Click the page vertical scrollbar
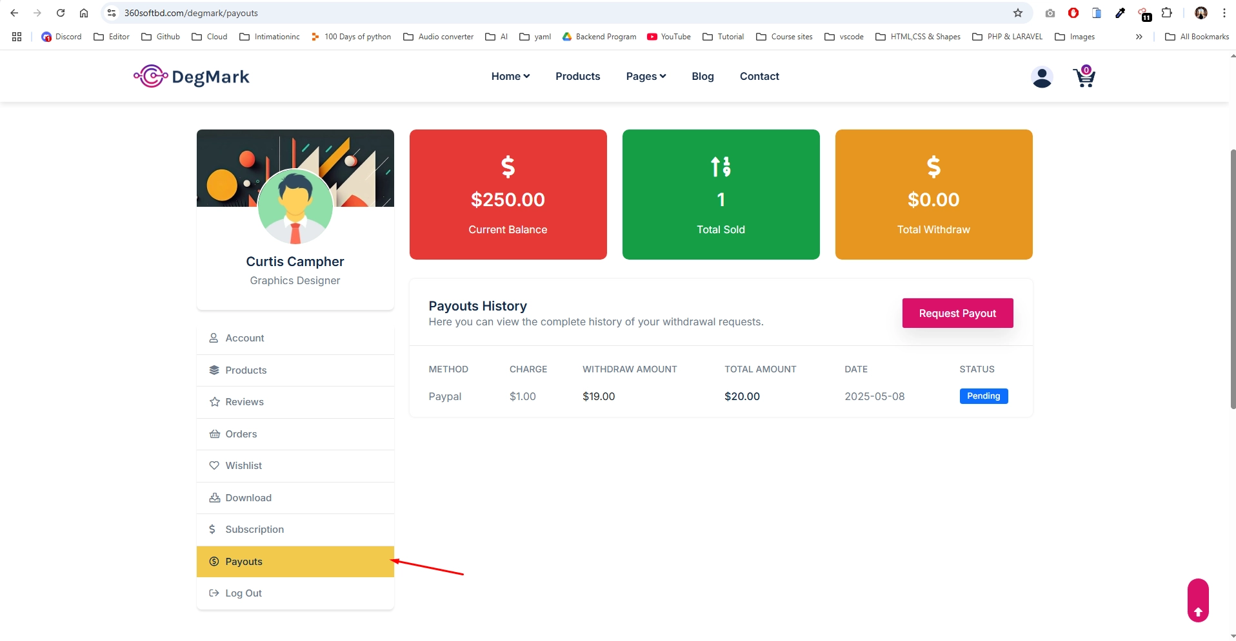Image resolution: width=1236 pixels, height=641 pixels. point(1232,279)
